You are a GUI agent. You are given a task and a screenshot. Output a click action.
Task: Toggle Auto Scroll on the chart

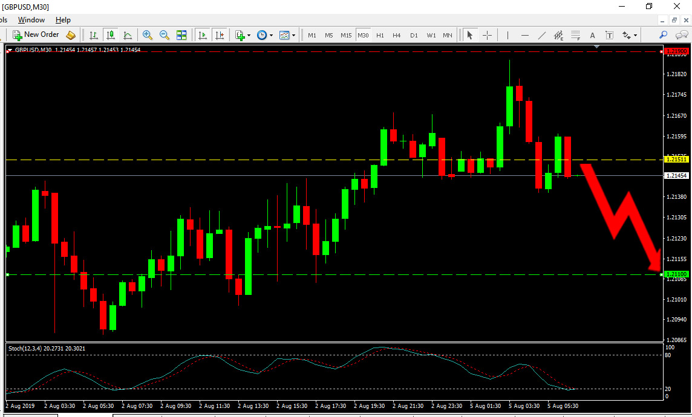(x=203, y=35)
